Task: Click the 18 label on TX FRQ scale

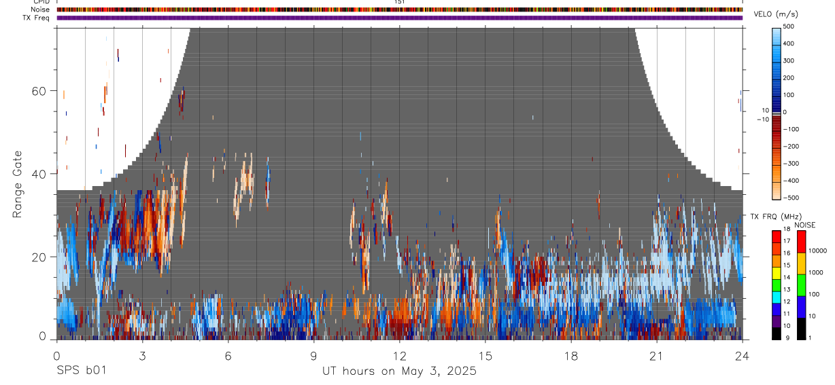Action: point(788,230)
